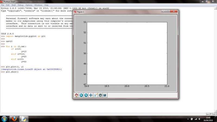Select the Pan axes tool

pyautogui.click(x=91, y=95)
